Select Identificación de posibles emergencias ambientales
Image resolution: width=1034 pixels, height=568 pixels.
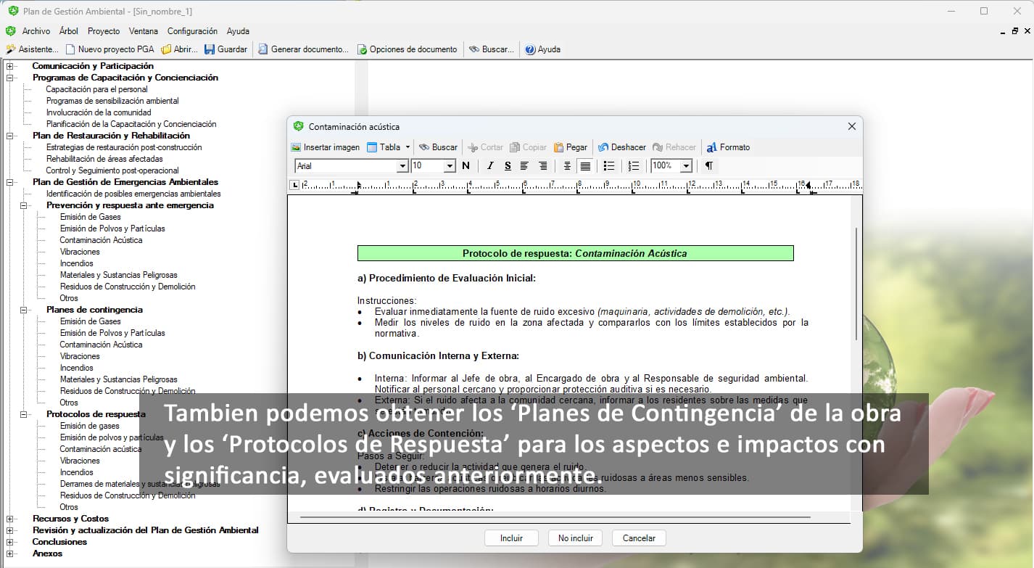pyautogui.click(x=133, y=194)
